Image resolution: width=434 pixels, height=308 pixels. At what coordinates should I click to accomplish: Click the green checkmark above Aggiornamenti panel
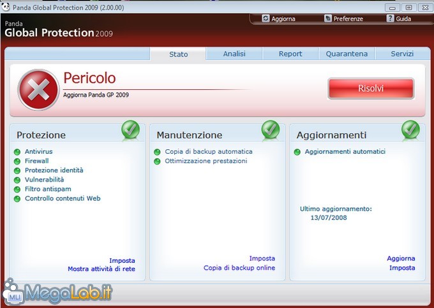[410, 130]
